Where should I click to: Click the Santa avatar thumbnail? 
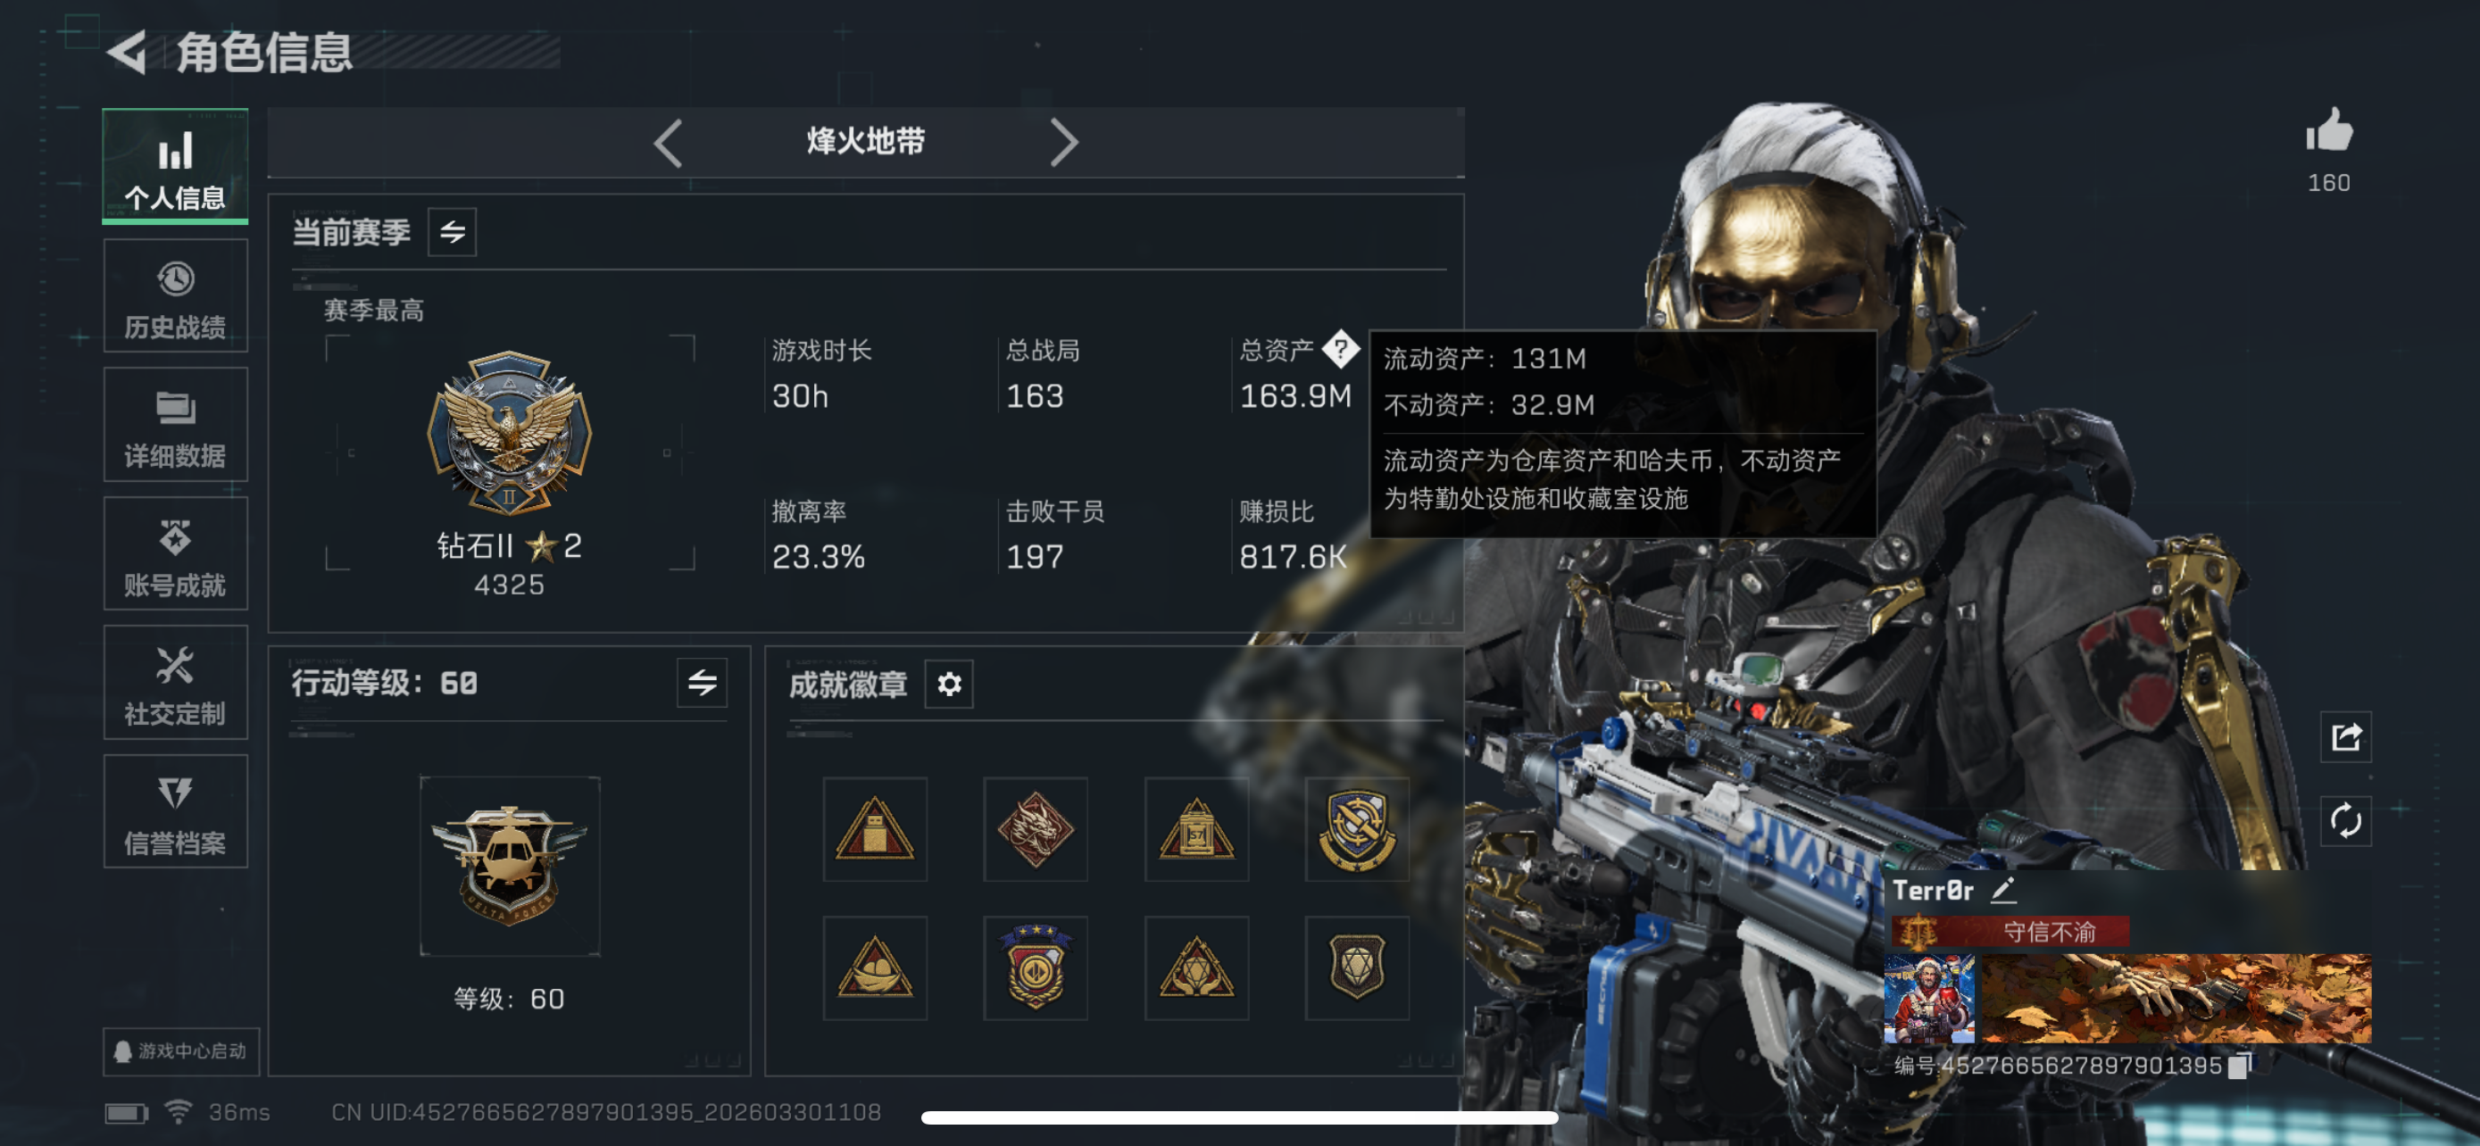point(1928,999)
